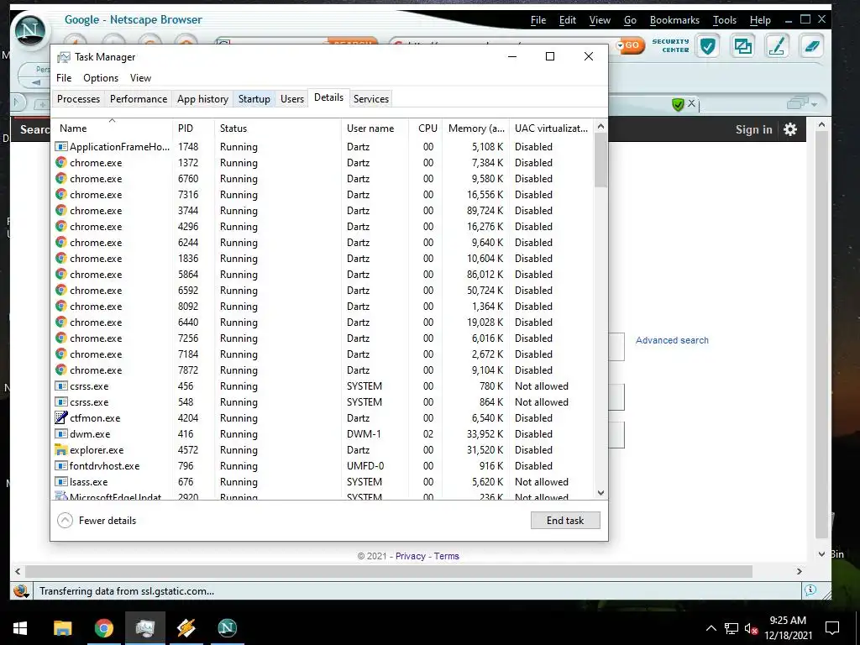Click the taskbar clock and date
This screenshot has height=645, width=860.
[x=788, y=628]
